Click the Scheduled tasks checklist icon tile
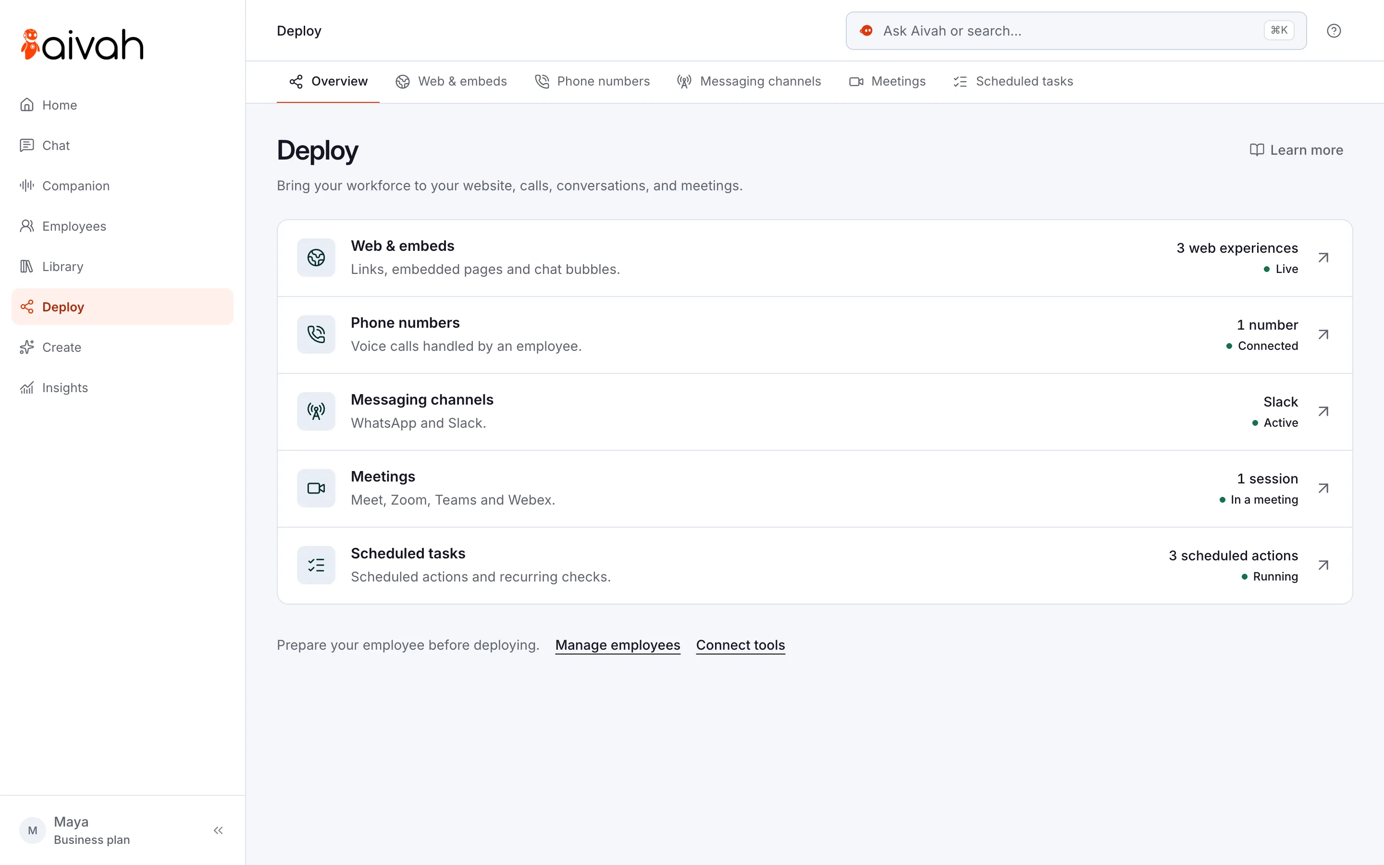 (x=316, y=565)
